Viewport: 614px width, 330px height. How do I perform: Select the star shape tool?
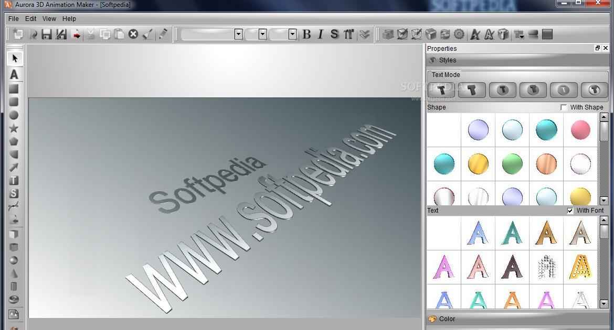(x=14, y=128)
